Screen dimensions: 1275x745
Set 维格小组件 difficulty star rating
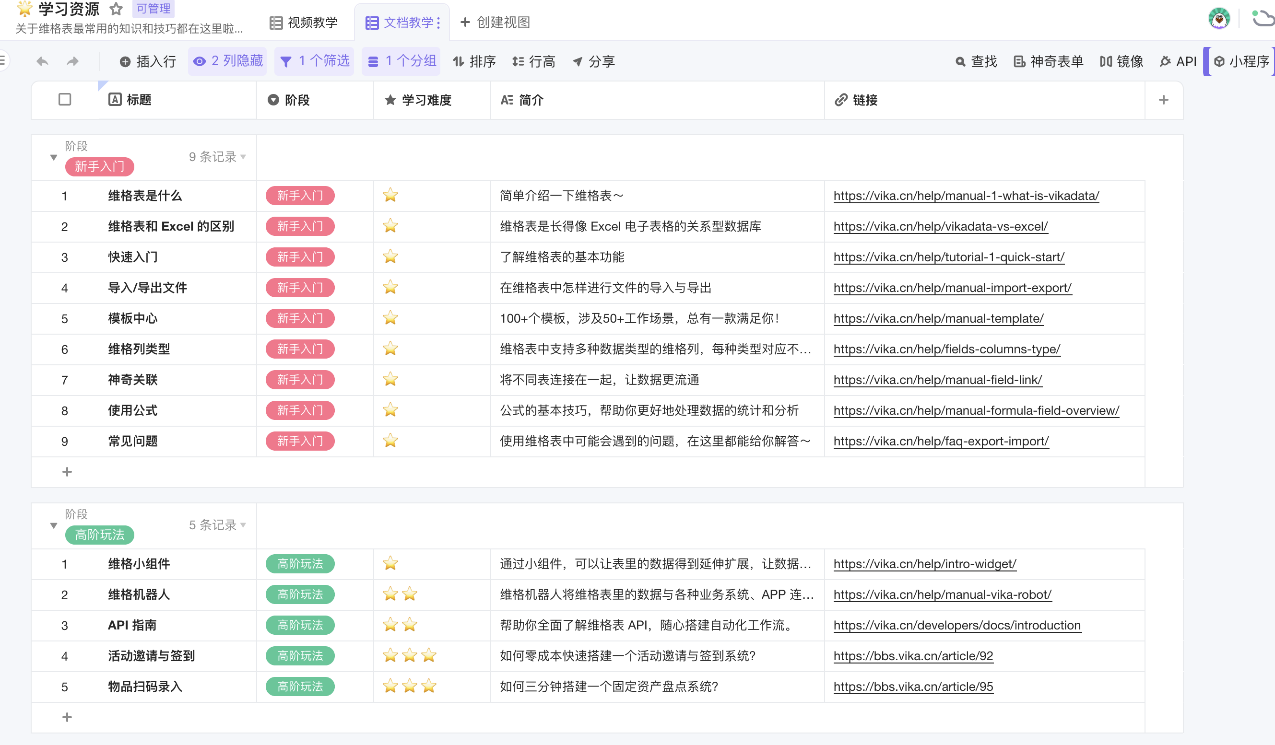pos(390,563)
